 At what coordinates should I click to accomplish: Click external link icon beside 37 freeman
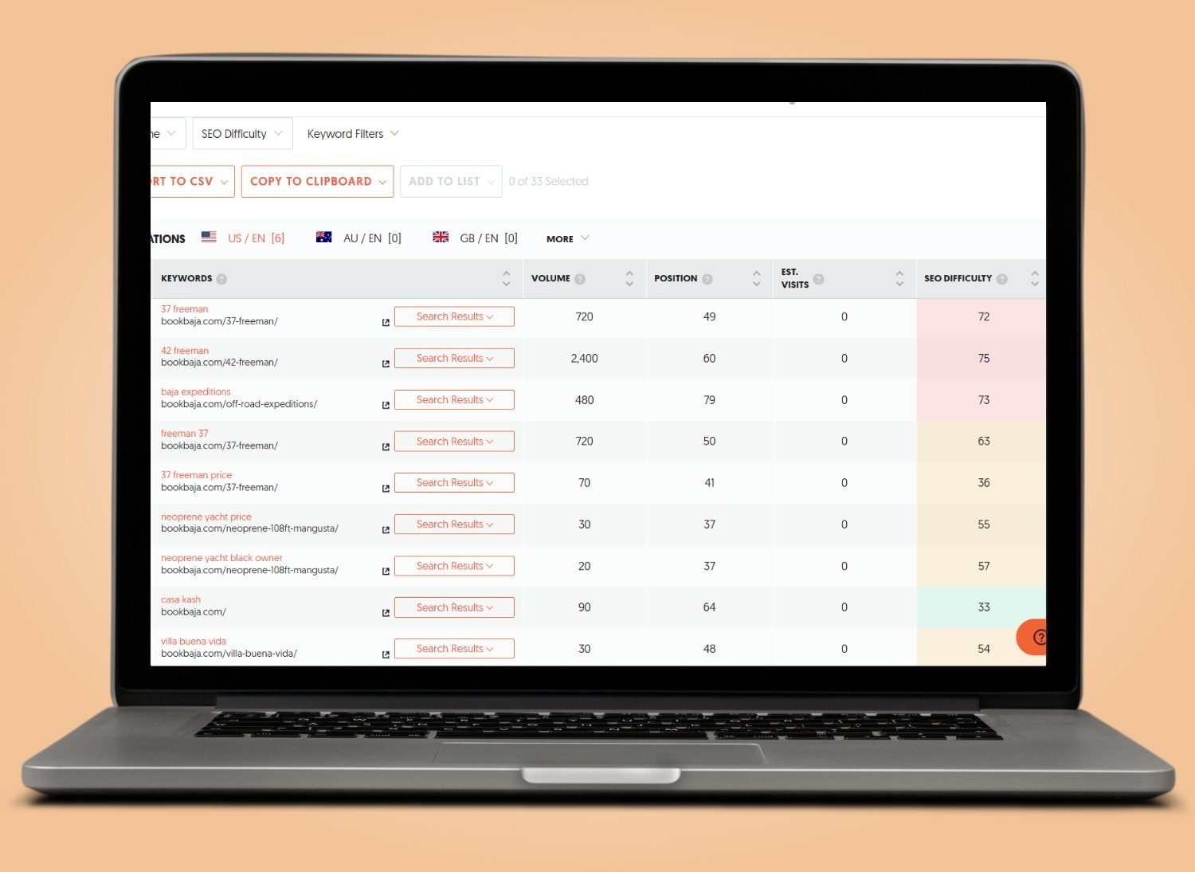386,322
